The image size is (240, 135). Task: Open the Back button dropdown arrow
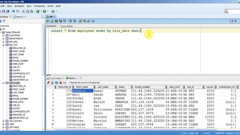click(41, 11)
